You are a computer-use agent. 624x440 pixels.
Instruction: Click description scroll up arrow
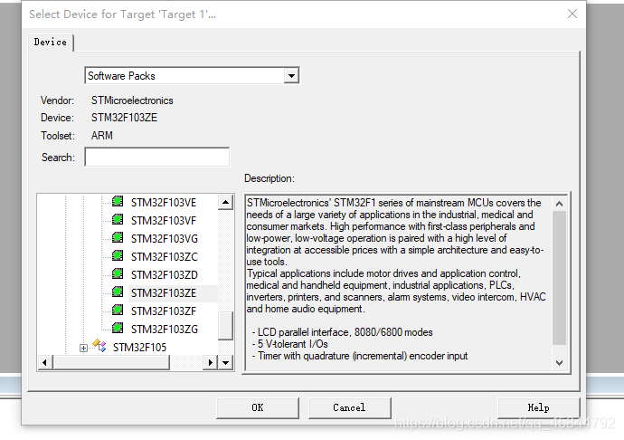(x=559, y=204)
